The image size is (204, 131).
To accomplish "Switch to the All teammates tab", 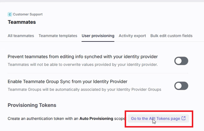I will 21,36.
